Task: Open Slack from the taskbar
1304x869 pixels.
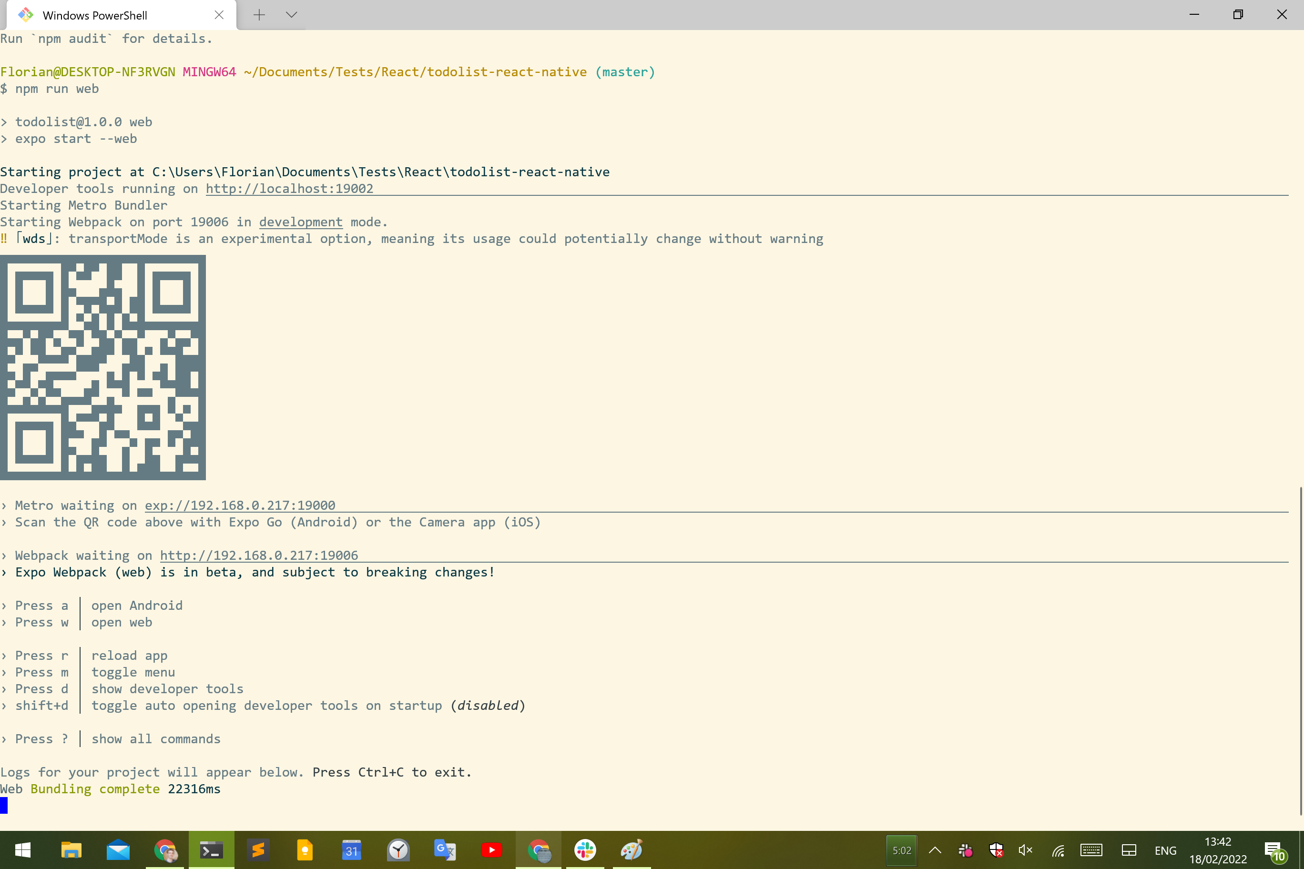Action: [x=584, y=849]
